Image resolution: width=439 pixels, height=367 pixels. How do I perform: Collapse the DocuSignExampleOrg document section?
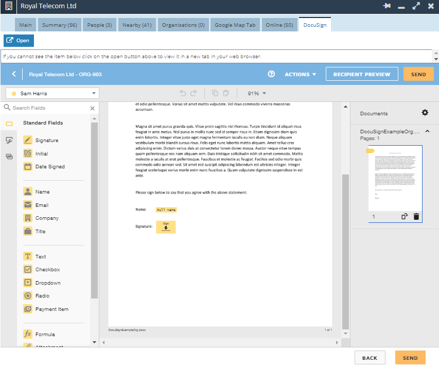[x=428, y=131]
